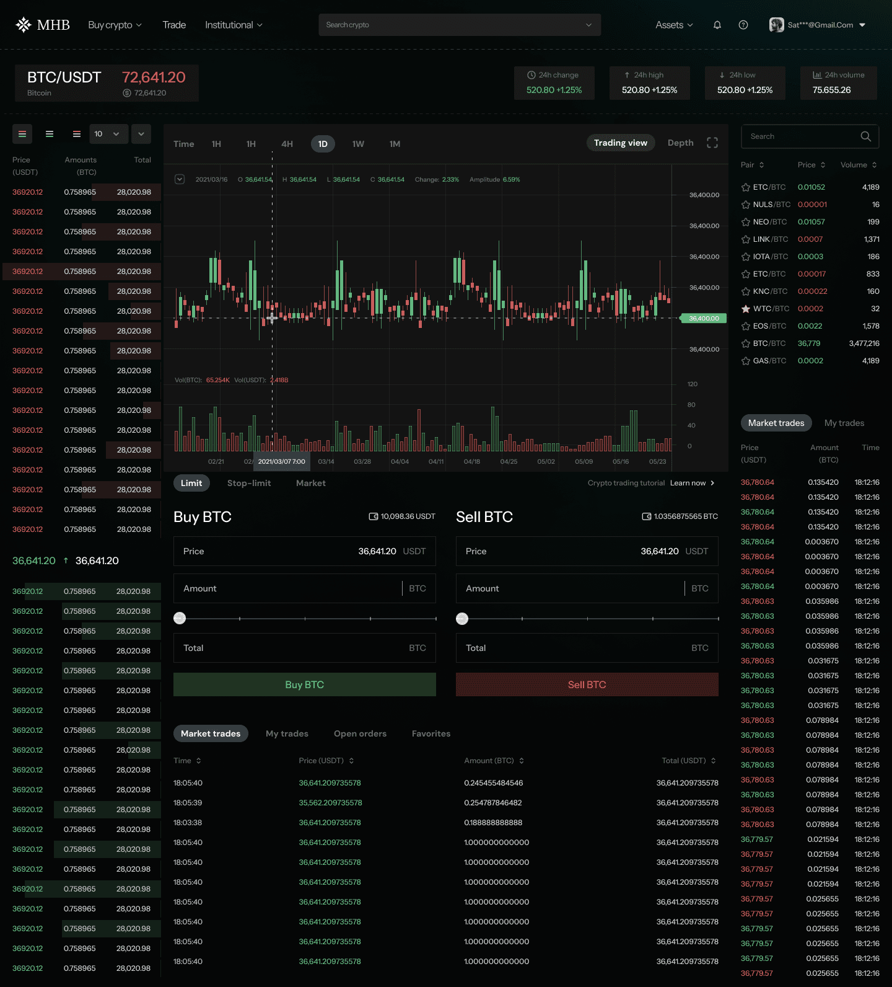Image resolution: width=892 pixels, height=987 pixels.
Task: Click the pair search magnifier icon
Action: [x=865, y=136]
